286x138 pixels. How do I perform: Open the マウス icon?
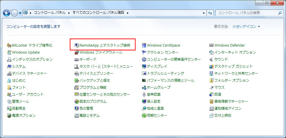tap(211, 88)
